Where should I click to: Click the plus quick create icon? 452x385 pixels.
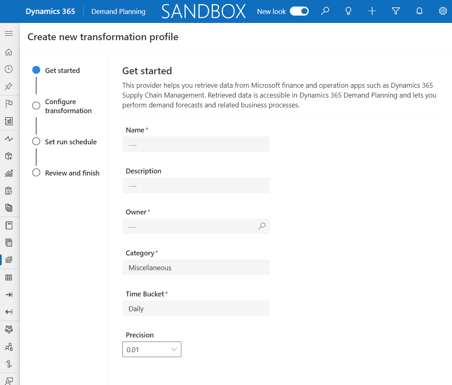pos(372,11)
